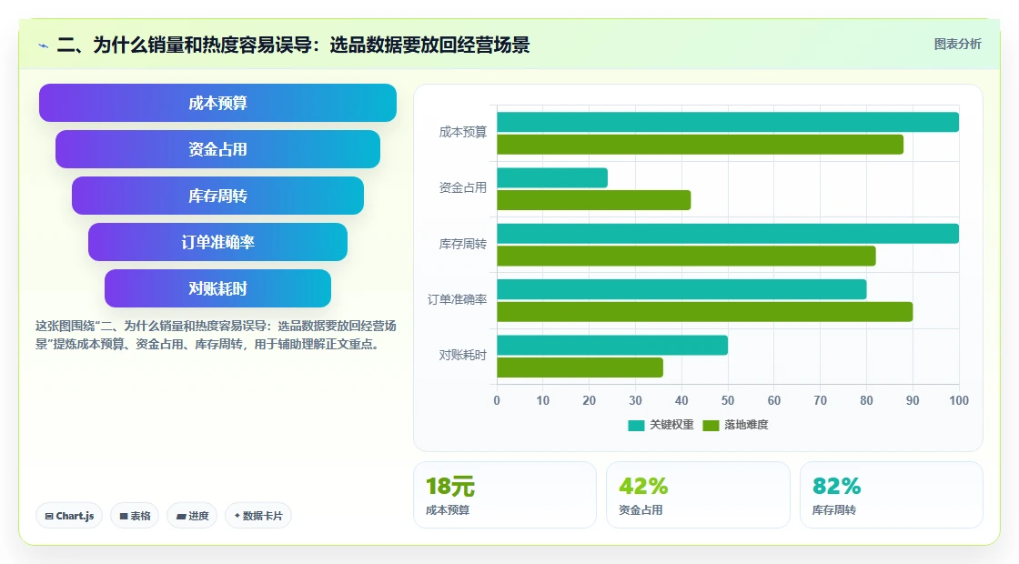This screenshot has height=564, width=1019.
Task: Open the 18元 成本预算 data card
Action: point(505,495)
